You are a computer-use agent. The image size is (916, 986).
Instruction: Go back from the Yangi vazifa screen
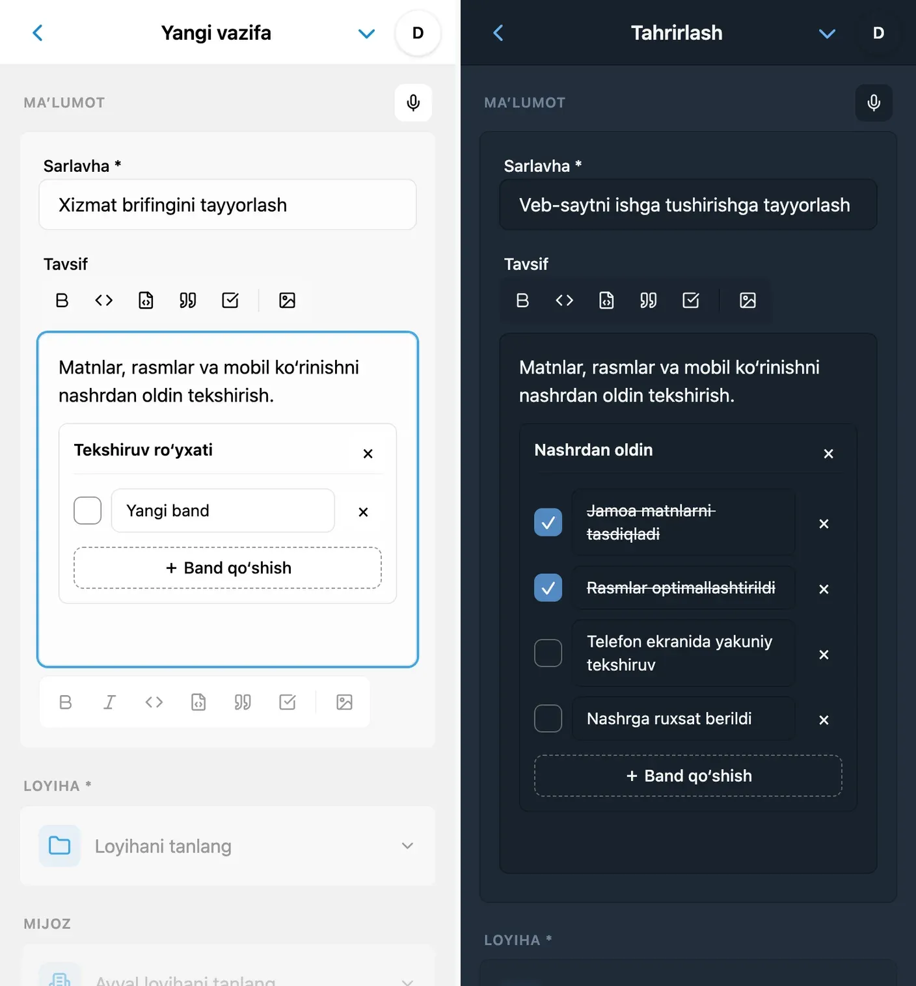38,33
